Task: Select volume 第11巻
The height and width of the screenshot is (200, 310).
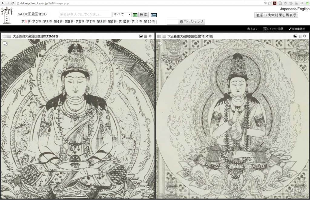Action: (137, 22)
